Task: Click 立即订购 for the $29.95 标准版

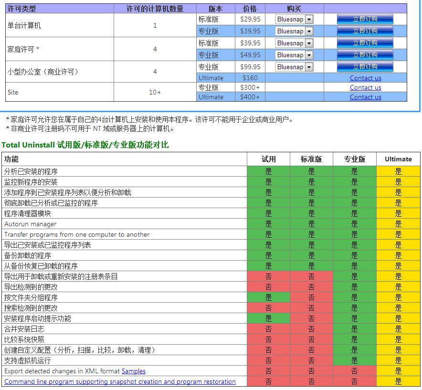Action: pos(365,19)
